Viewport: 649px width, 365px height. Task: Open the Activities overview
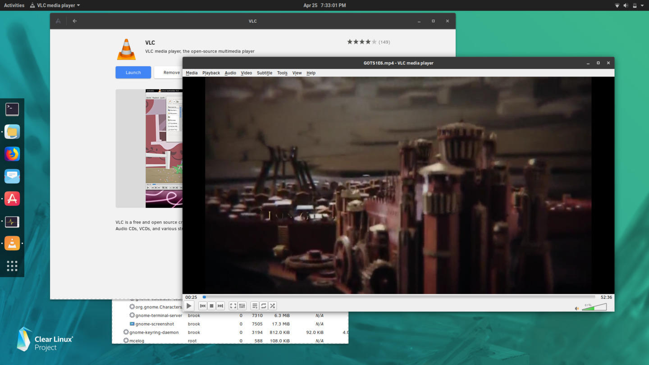pos(14,5)
